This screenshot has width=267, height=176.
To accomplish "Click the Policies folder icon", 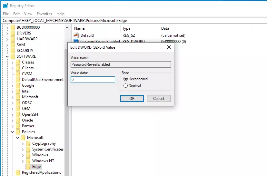I will coord(18,132).
